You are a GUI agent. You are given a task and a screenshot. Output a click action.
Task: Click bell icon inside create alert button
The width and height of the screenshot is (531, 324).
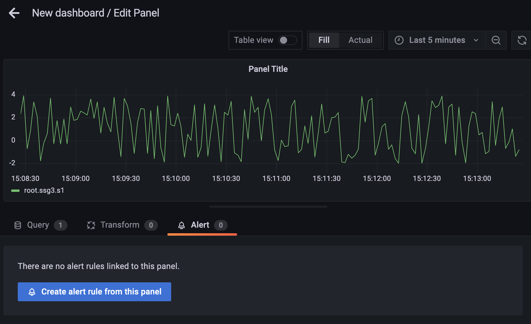point(32,292)
